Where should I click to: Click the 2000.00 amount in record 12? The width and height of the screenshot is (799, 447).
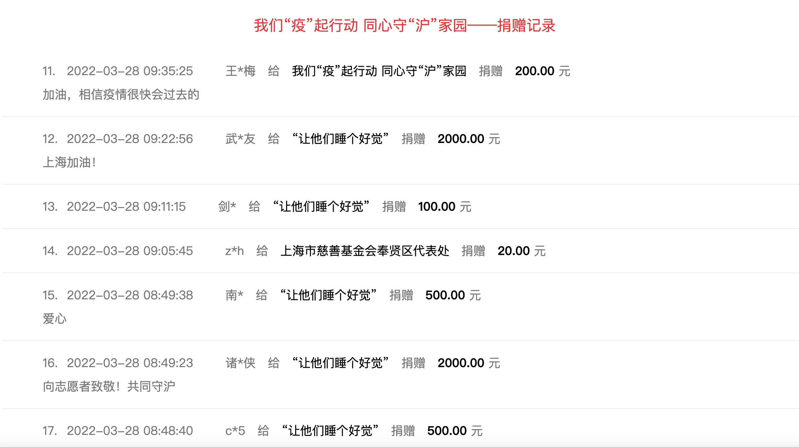(x=461, y=139)
